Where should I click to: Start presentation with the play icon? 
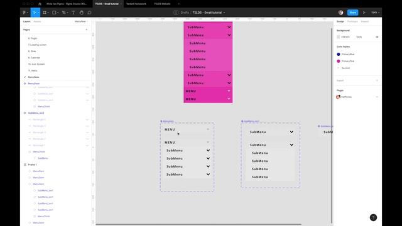tap(364, 13)
